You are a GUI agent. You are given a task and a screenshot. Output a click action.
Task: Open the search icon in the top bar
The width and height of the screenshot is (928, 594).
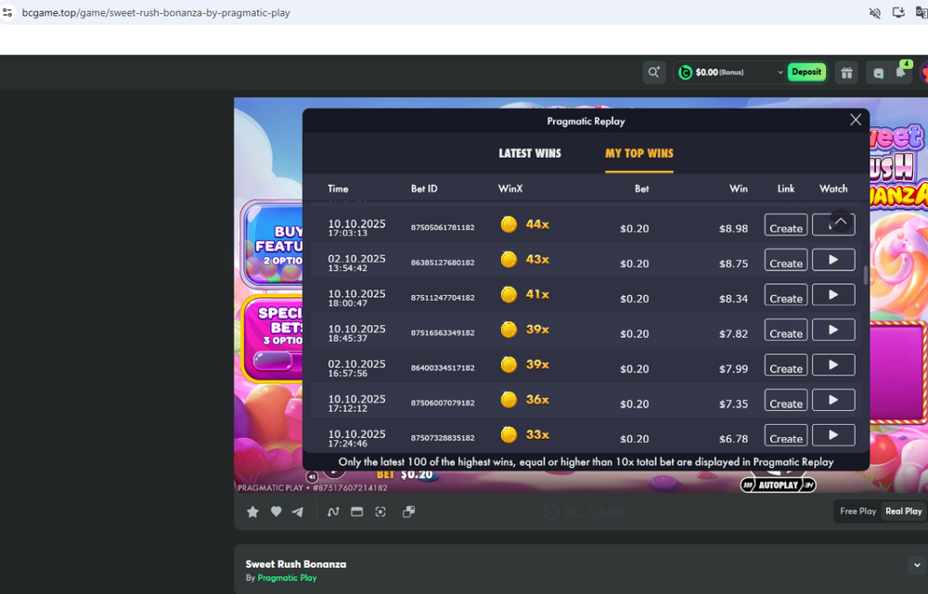coord(654,71)
